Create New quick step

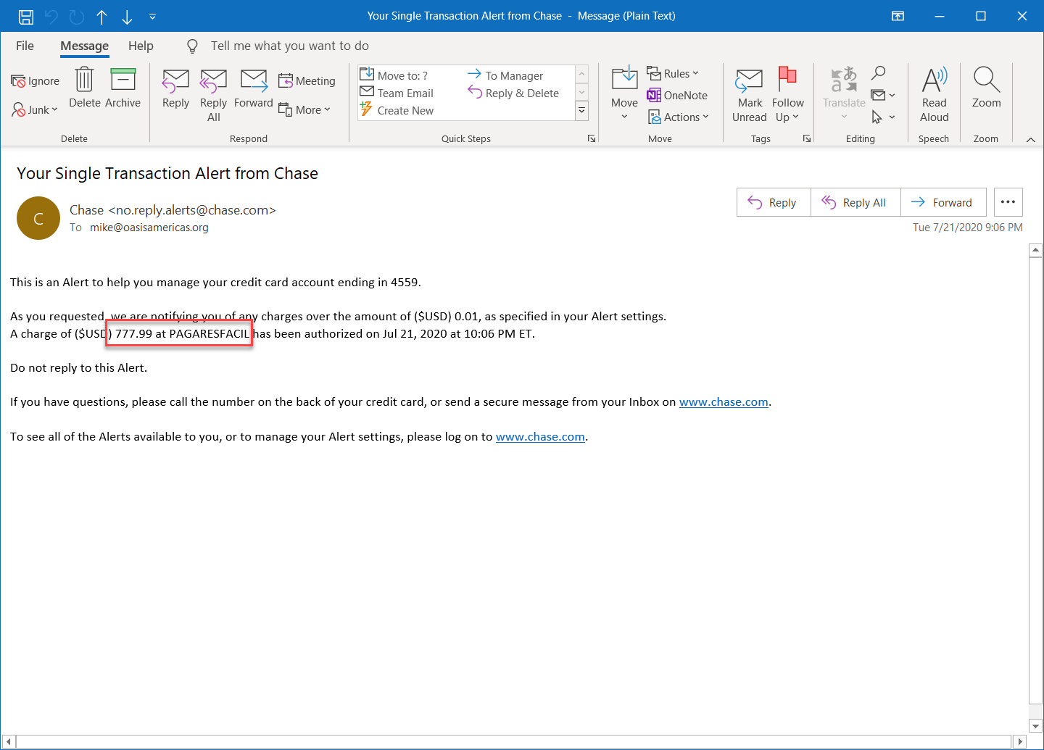[x=397, y=110]
